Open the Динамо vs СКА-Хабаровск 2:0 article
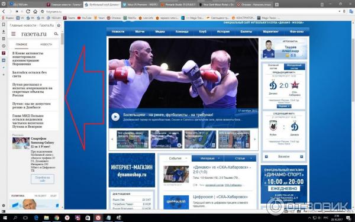 coord(222,169)
